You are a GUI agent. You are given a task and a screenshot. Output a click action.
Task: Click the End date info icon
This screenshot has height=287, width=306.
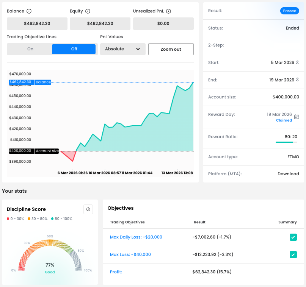pos(297,80)
